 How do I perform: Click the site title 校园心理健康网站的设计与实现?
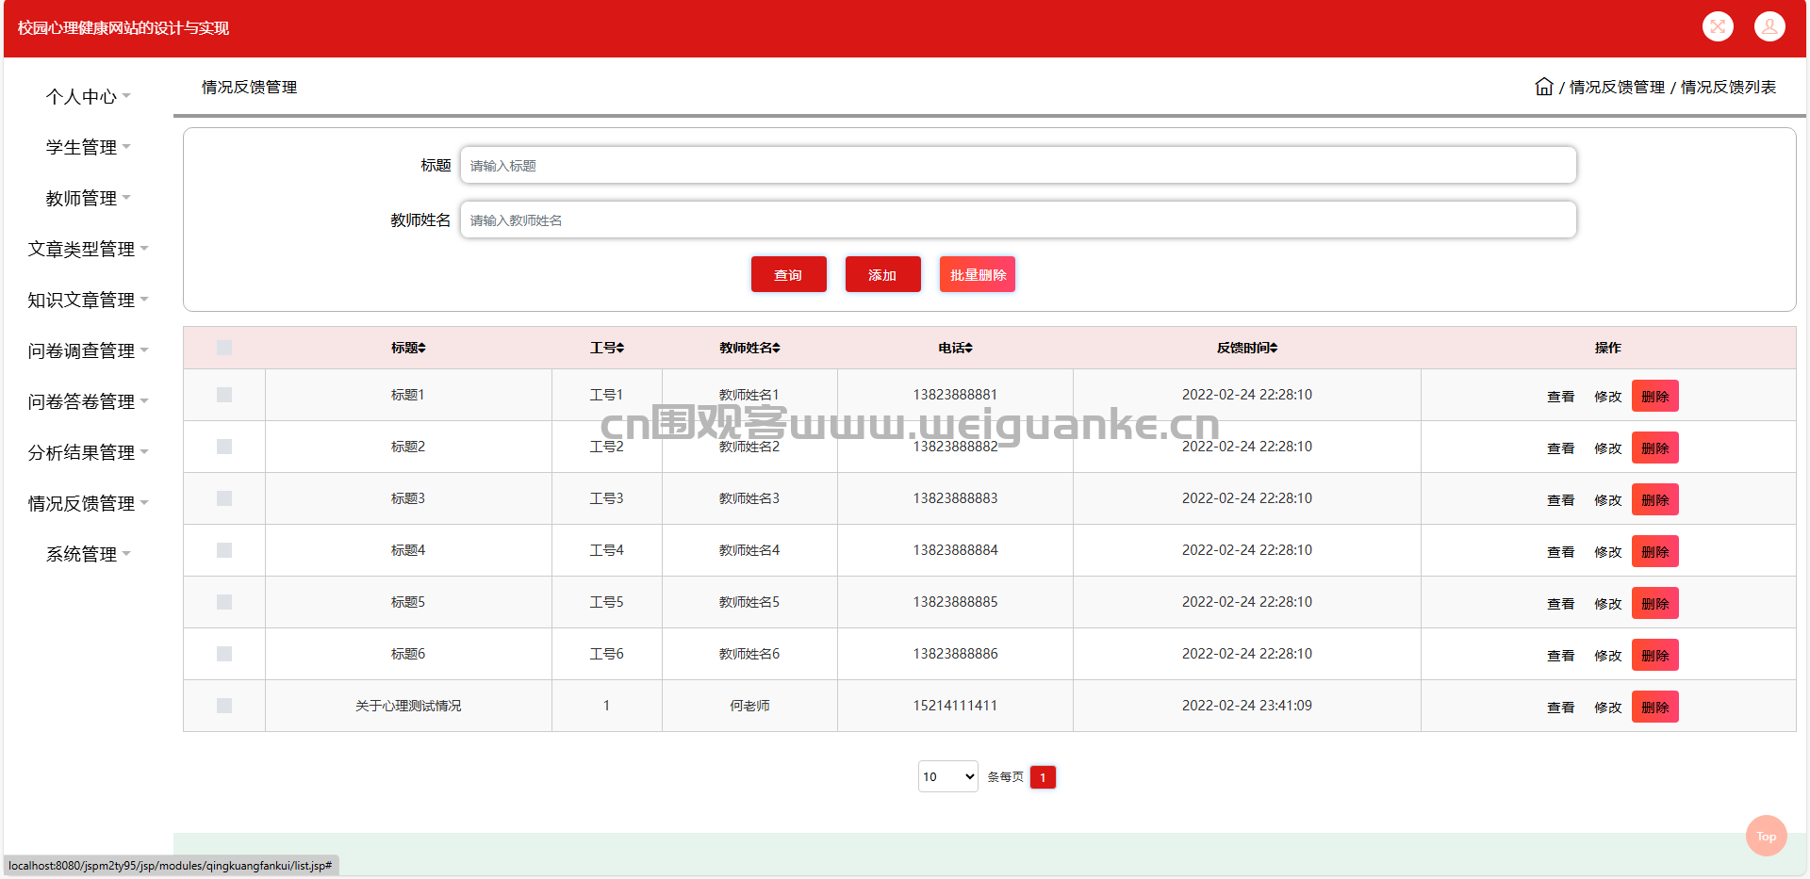click(123, 28)
